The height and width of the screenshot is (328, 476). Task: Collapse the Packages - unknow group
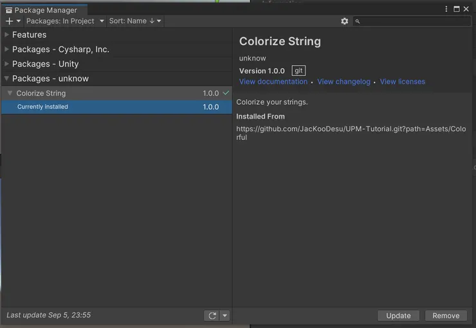pos(6,78)
